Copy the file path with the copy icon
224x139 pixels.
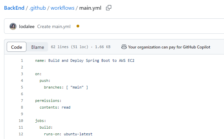(109, 8)
